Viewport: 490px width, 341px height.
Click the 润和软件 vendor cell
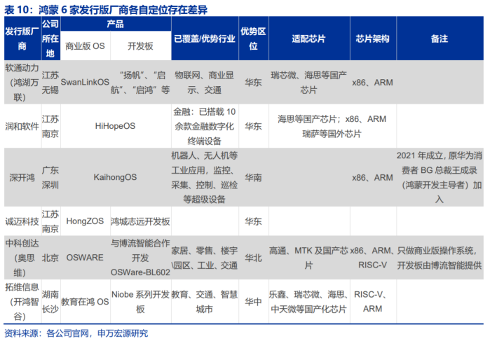pos(22,126)
